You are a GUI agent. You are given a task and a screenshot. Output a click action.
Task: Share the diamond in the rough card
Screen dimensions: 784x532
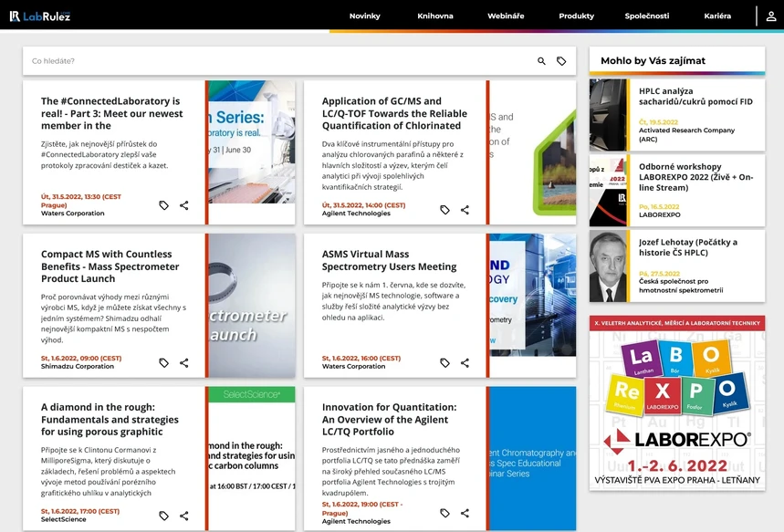(x=184, y=516)
